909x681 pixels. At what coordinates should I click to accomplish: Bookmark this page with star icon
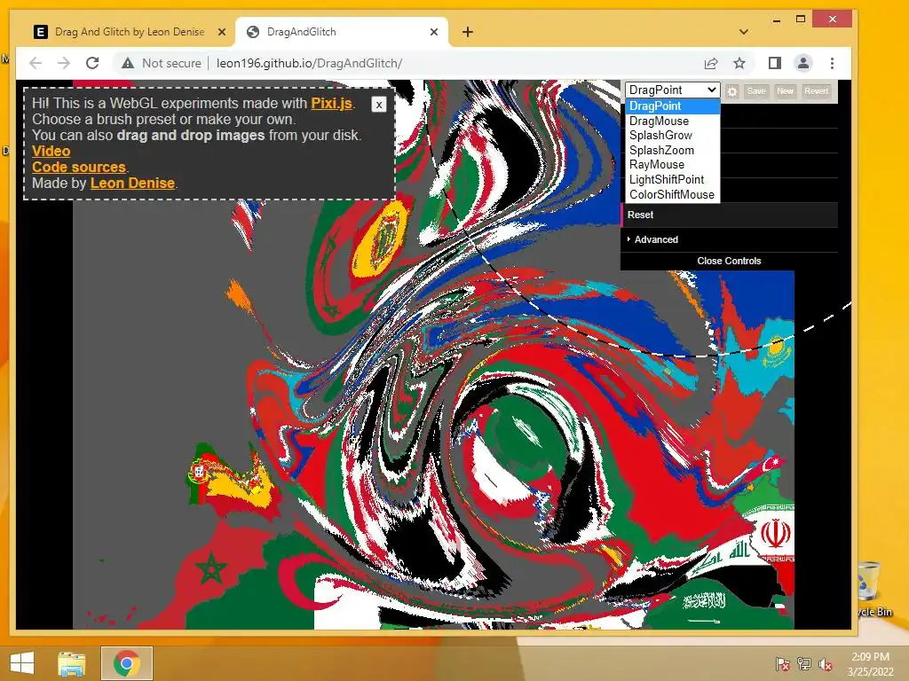739,63
